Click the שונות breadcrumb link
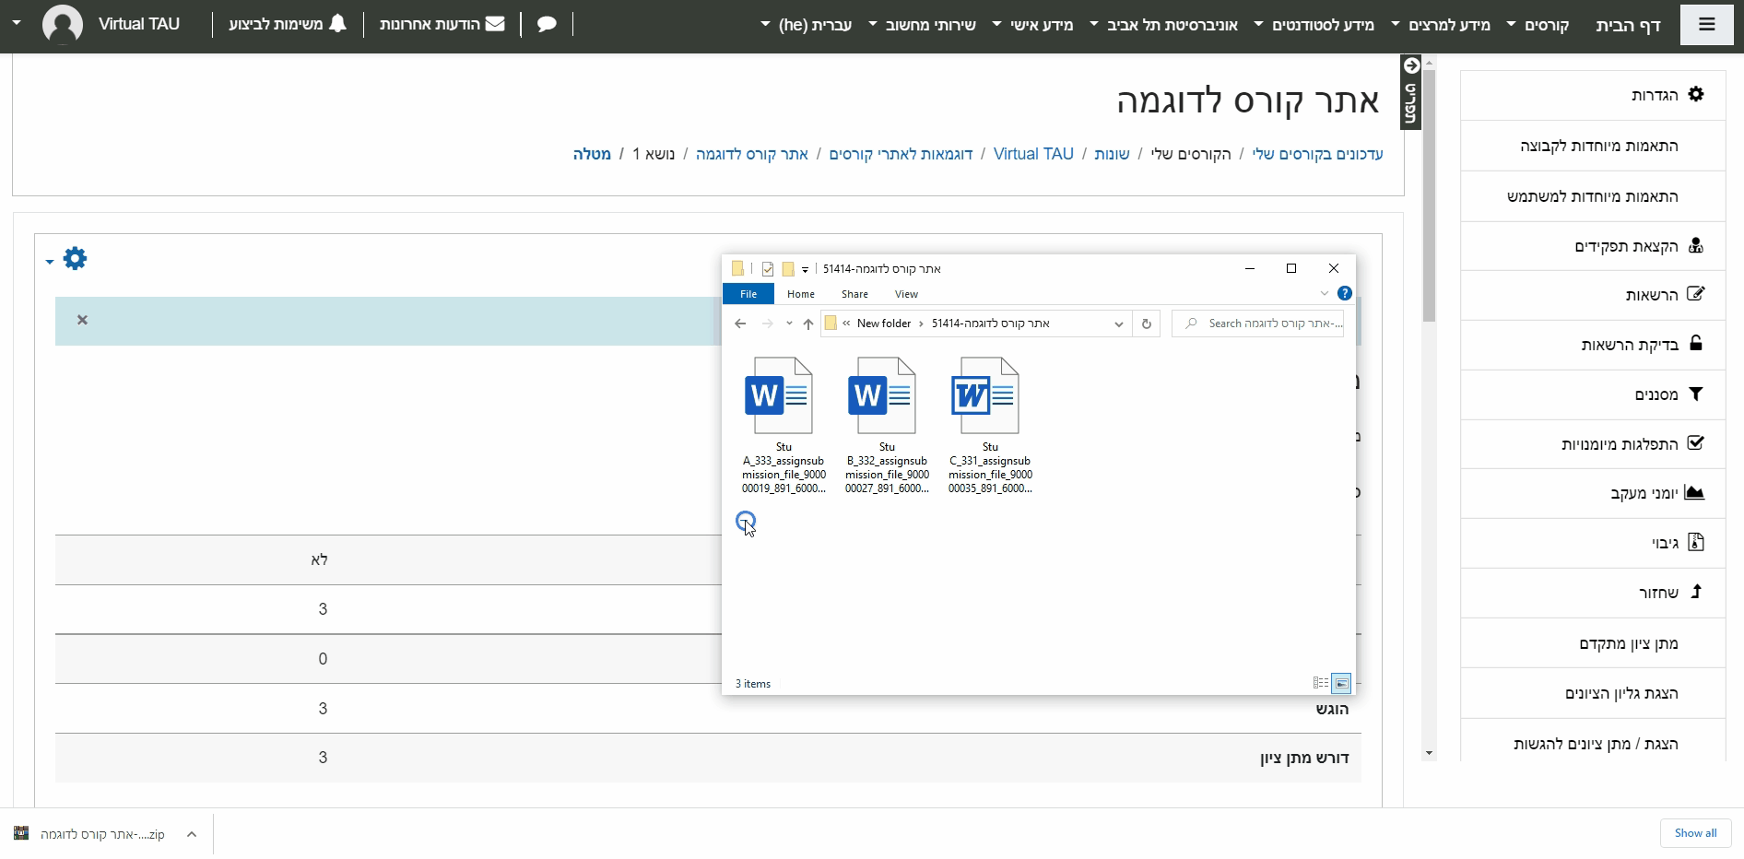1744x859 pixels. pos(1112,154)
